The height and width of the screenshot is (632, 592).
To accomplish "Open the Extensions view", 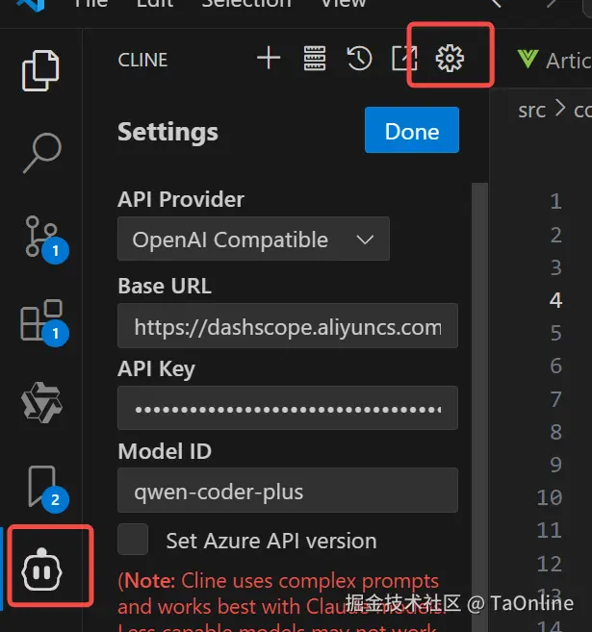I will coord(42,321).
